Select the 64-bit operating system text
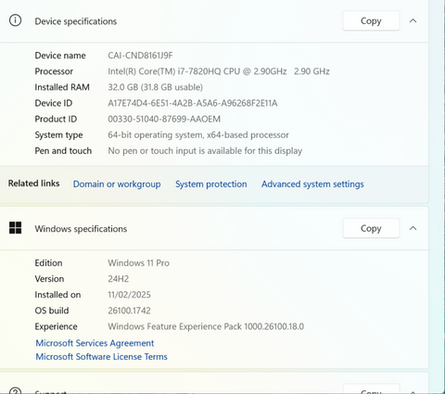 click(x=198, y=135)
